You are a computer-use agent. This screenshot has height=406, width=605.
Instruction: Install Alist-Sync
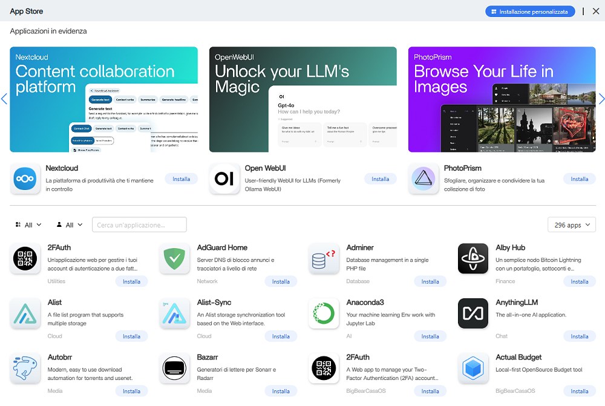281,336
